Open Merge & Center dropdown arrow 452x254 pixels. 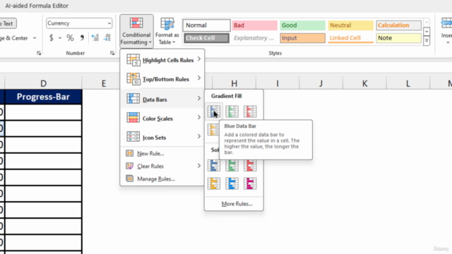tap(35, 38)
